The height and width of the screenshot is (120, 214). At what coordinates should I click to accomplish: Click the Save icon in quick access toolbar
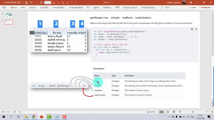(26, 3)
